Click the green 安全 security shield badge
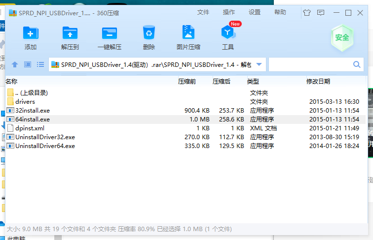The image size is (373, 240). tap(342, 37)
